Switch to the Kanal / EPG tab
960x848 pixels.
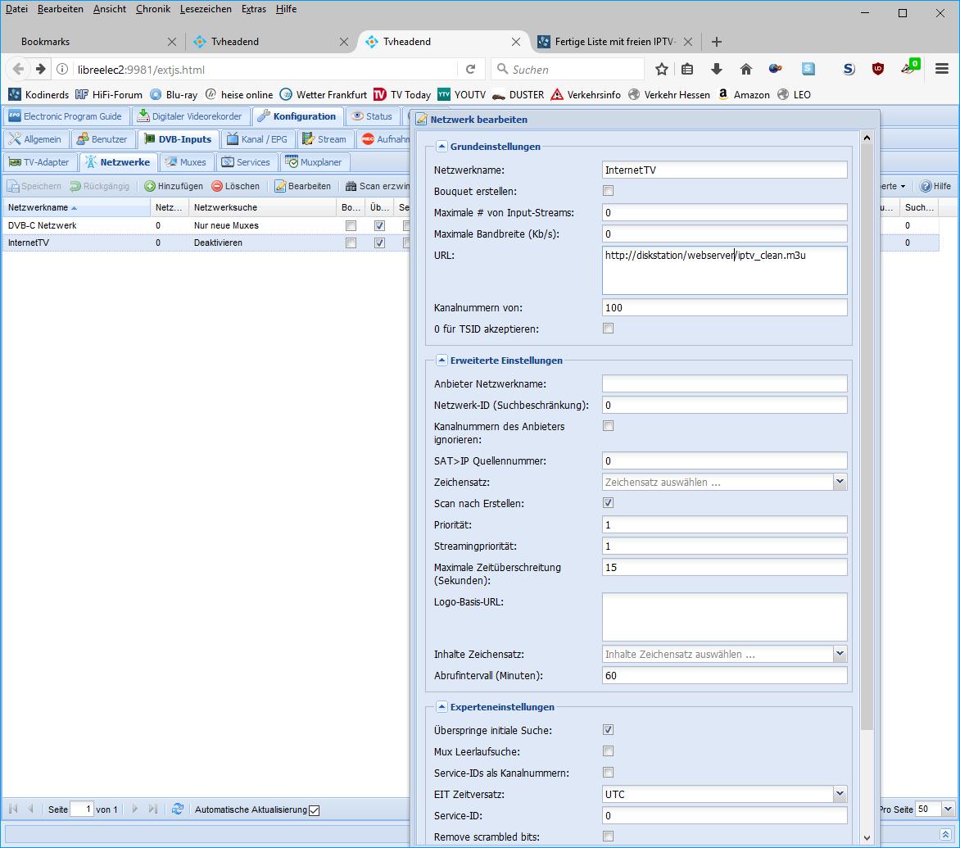point(257,139)
